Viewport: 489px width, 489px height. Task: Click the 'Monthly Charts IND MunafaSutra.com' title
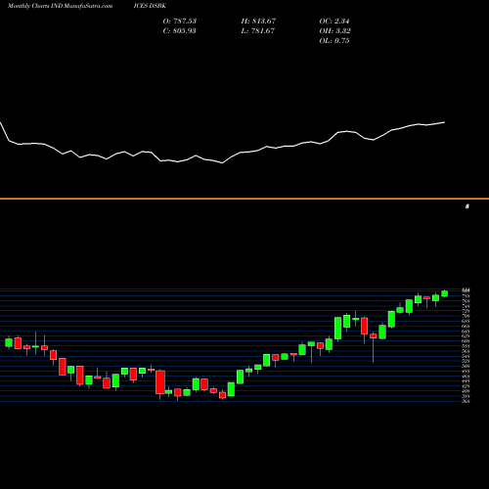point(60,6)
